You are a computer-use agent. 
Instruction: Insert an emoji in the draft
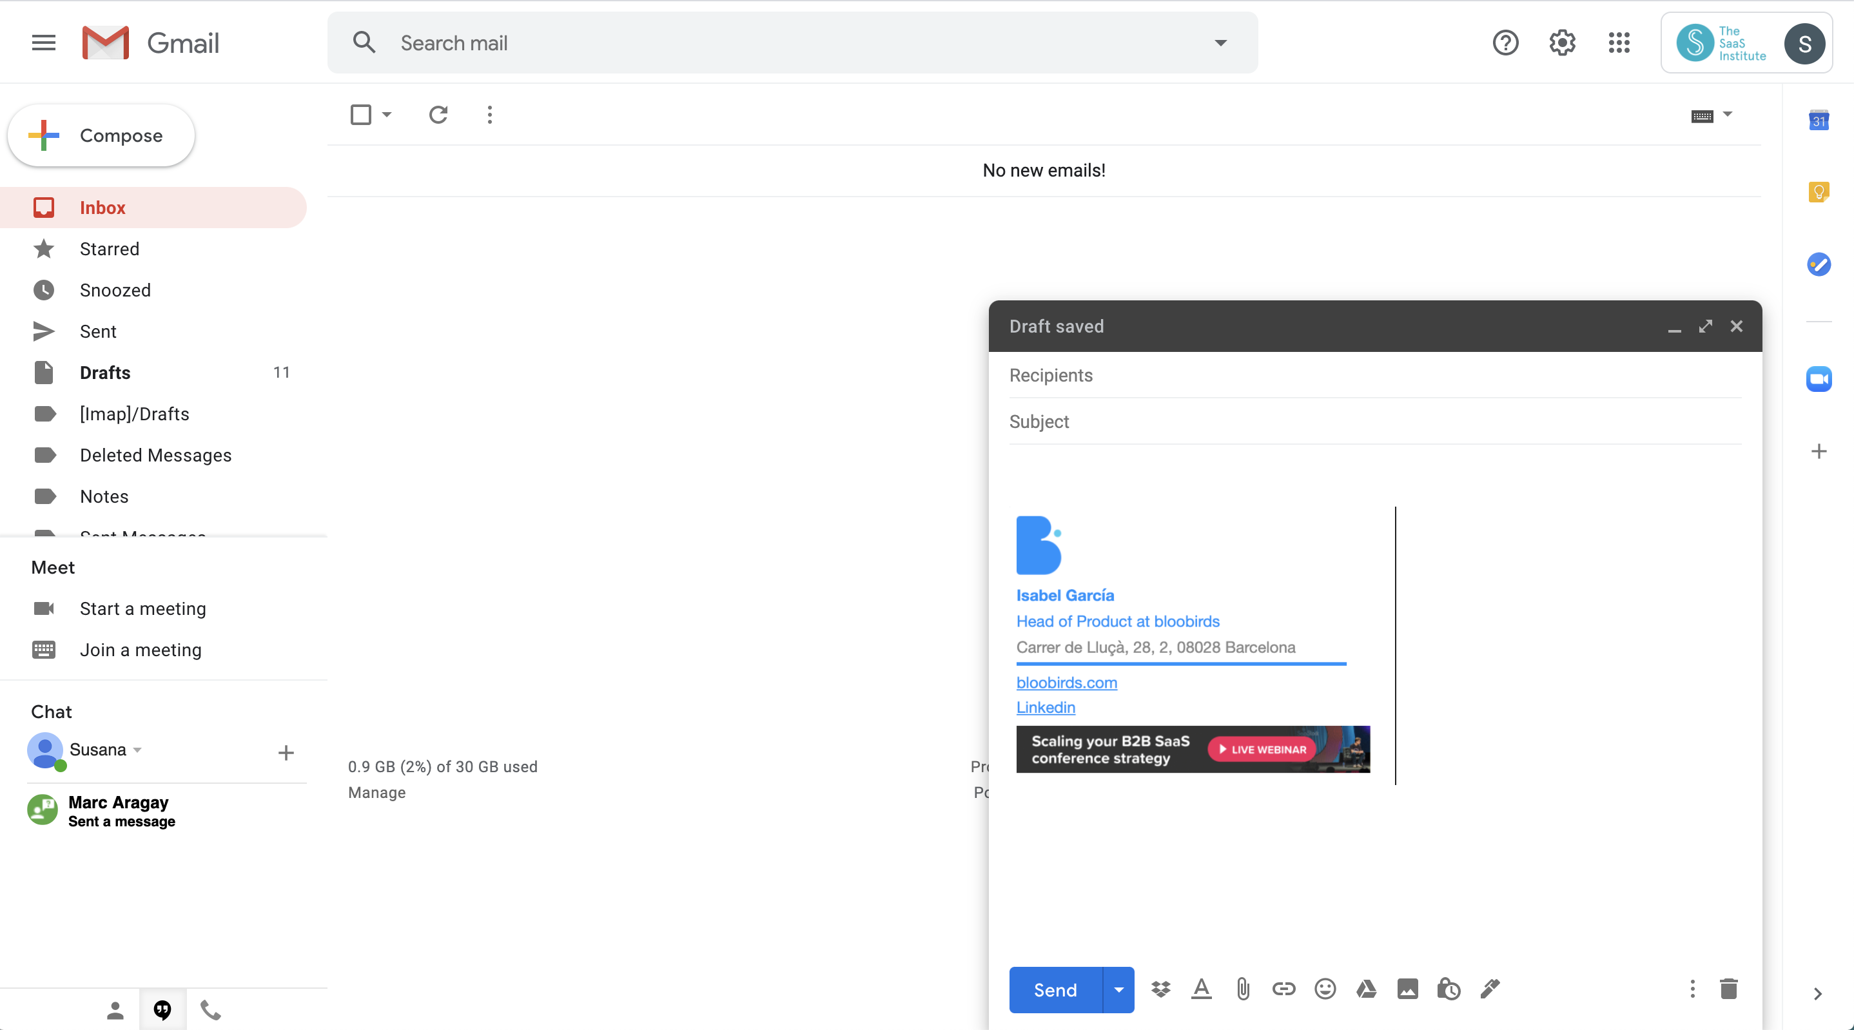(1325, 989)
